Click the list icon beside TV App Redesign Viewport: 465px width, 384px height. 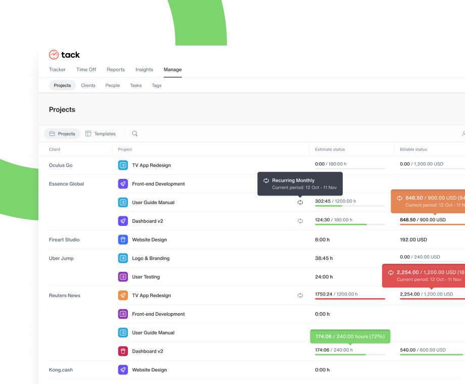pyautogui.click(x=122, y=165)
